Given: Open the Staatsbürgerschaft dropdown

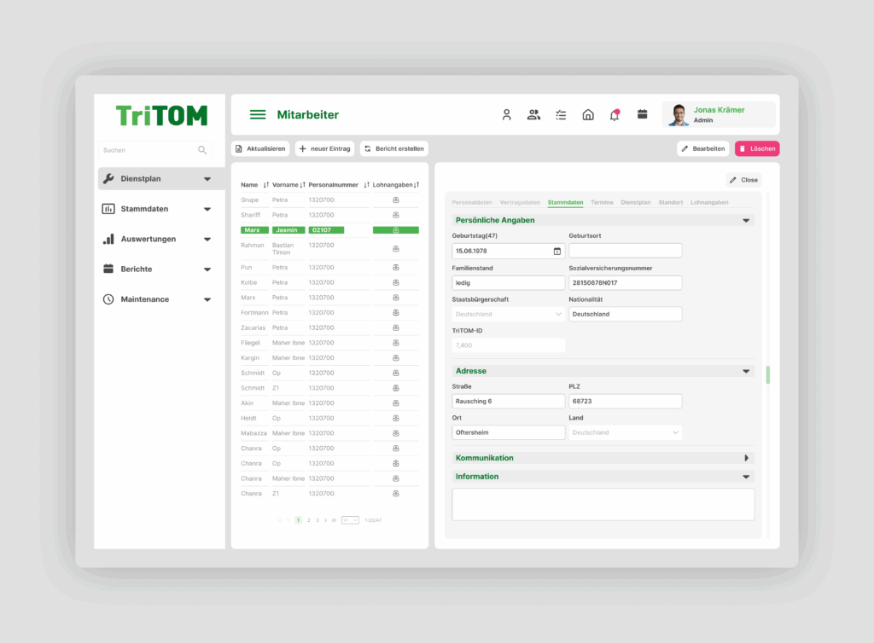Looking at the screenshot, I should [x=509, y=314].
